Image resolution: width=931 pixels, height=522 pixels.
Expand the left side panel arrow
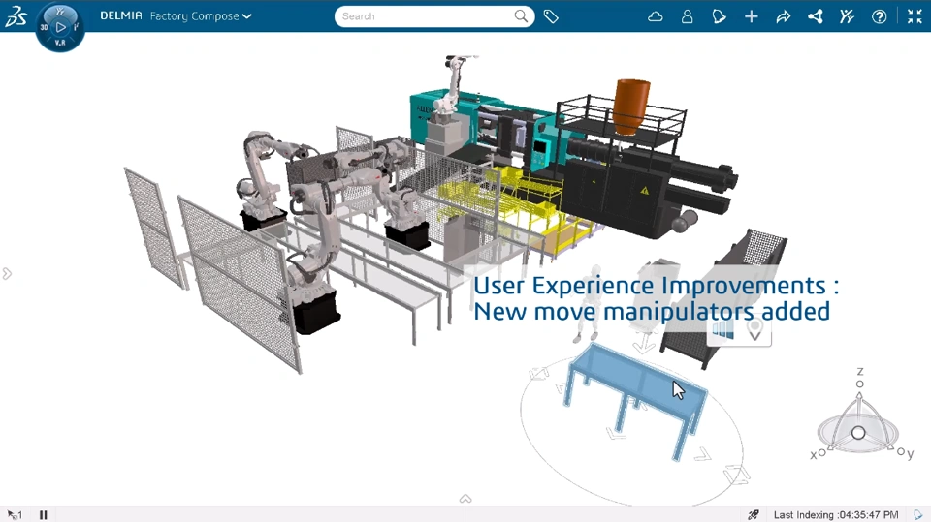(7, 274)
